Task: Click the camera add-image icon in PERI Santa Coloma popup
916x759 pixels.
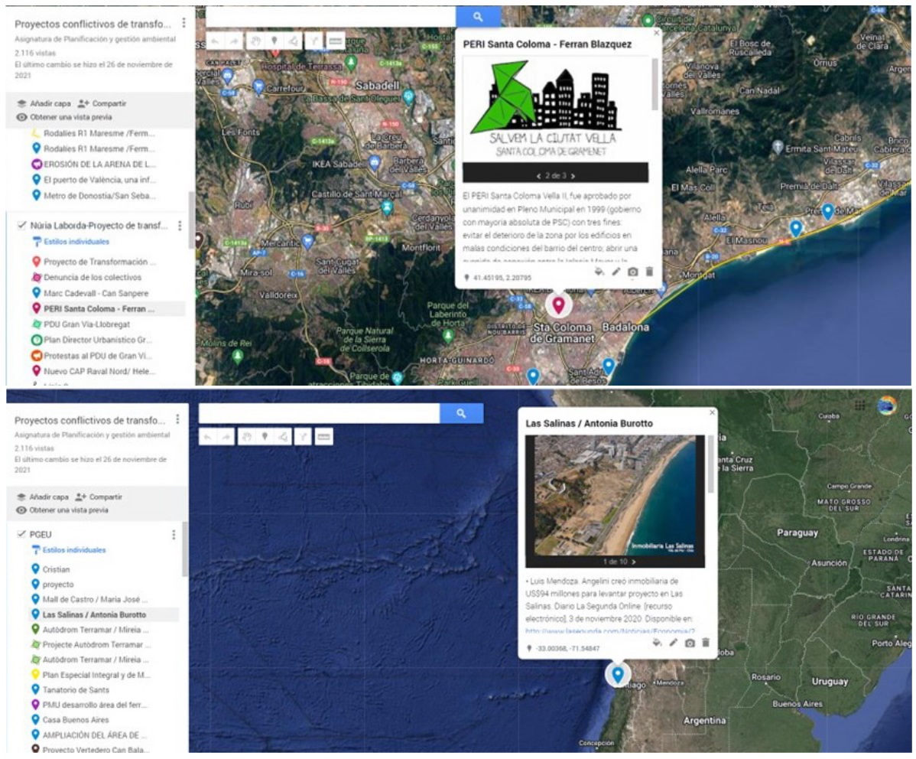Action: [633, 272]
